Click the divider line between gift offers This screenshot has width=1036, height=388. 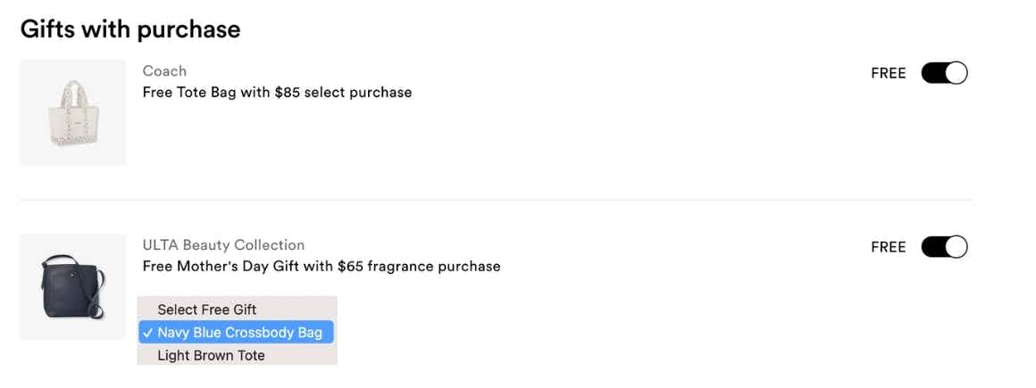[x=496, y=200]
